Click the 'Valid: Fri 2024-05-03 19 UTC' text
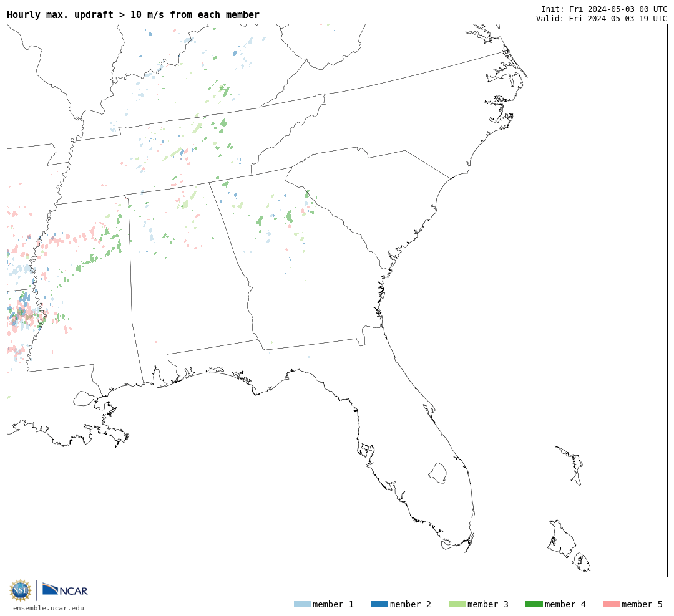674x616 pixels. pyautogui.click(x=602, y=18)
